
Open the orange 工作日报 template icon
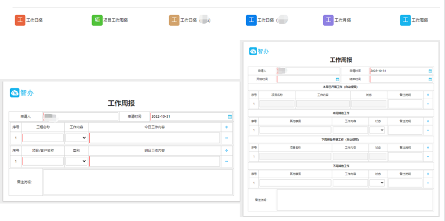tap(20, 20)
